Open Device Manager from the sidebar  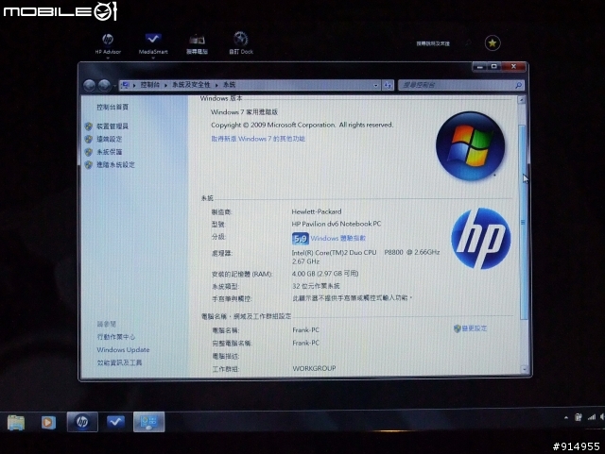click(x=112, y=126)
